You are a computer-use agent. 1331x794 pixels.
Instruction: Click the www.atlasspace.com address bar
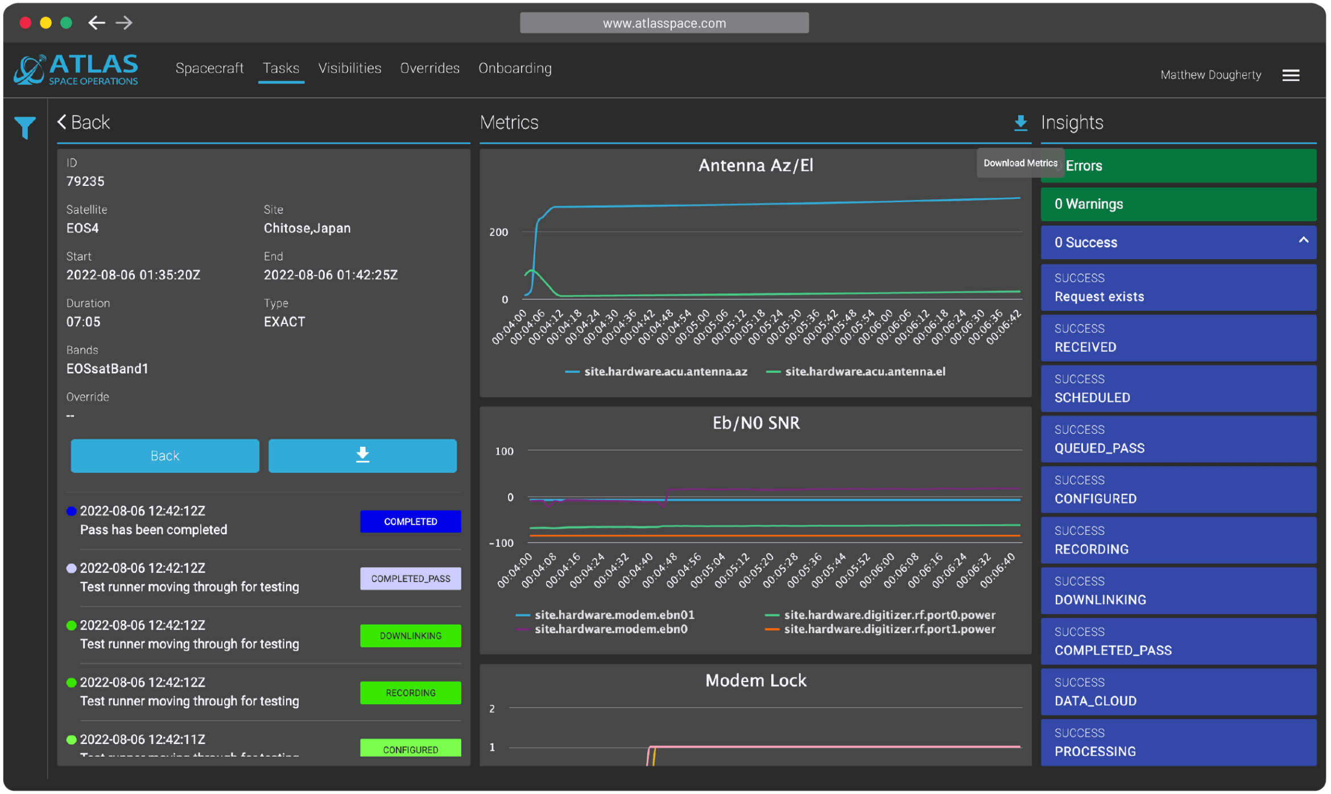tap(664, 23)
